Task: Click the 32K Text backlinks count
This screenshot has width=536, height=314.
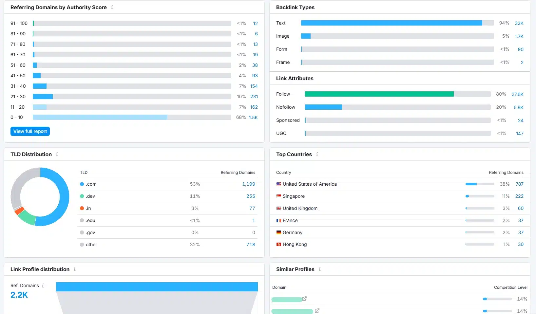Action: (x=519, y=23)
